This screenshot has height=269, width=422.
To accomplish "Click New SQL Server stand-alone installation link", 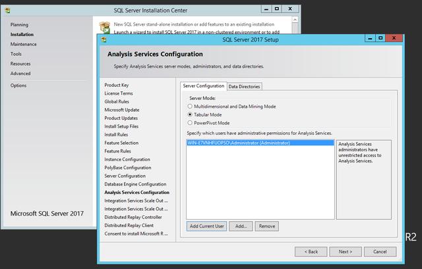I will point(194,24).
